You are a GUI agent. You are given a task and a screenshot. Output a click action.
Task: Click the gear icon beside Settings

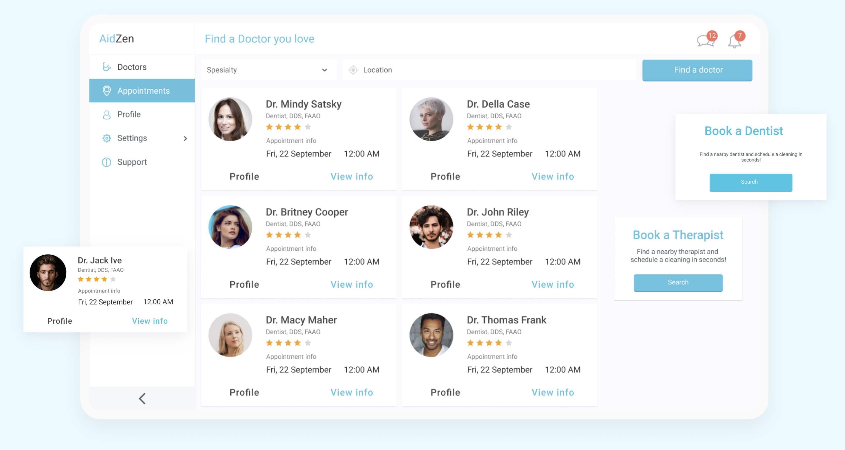coord(106,138)
